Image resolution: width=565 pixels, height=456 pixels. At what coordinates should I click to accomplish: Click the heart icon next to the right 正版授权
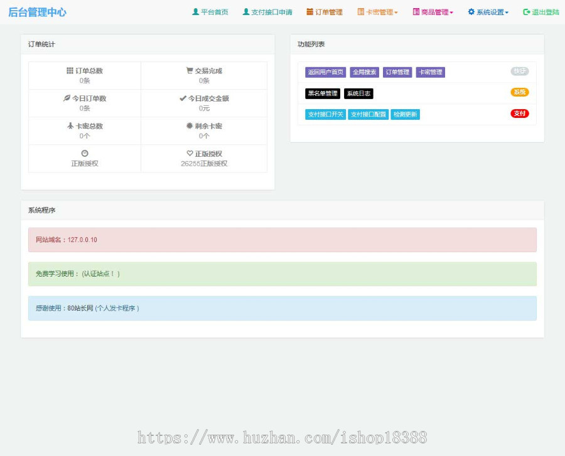(x=190, y=153)
